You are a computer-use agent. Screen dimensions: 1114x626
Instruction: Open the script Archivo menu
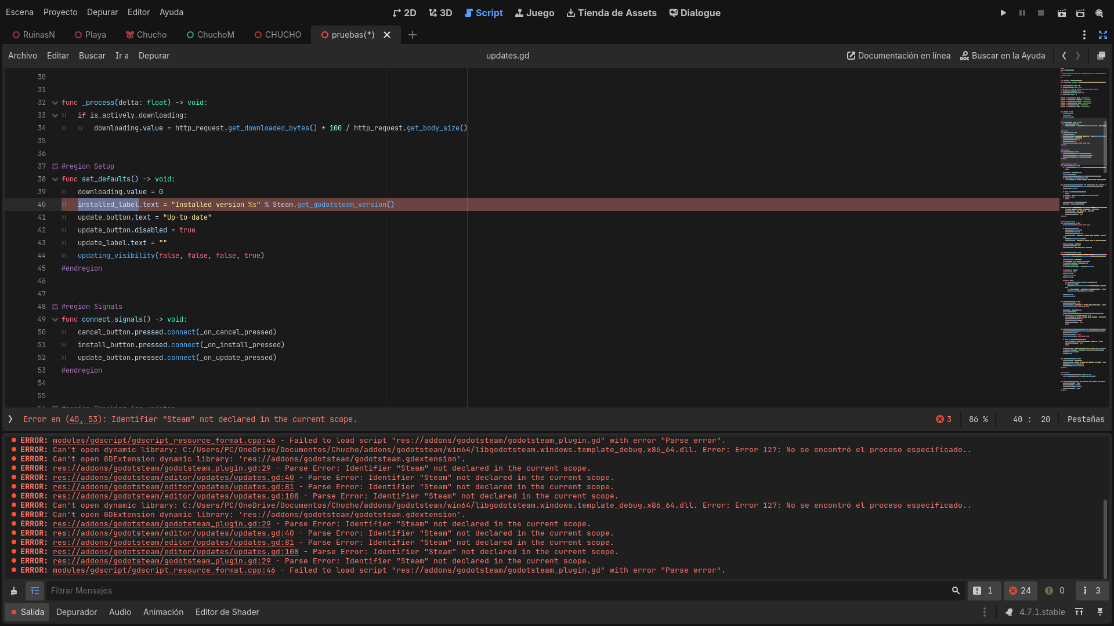coord(23,56)
